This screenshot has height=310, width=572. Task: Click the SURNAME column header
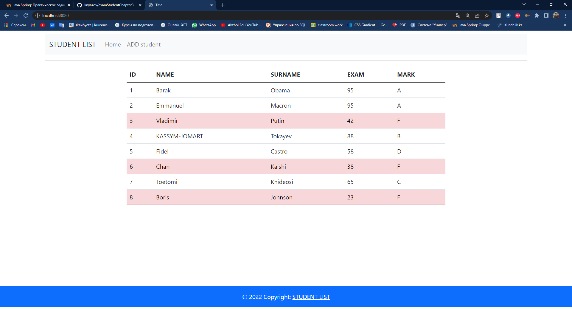[x=285, y=75]
